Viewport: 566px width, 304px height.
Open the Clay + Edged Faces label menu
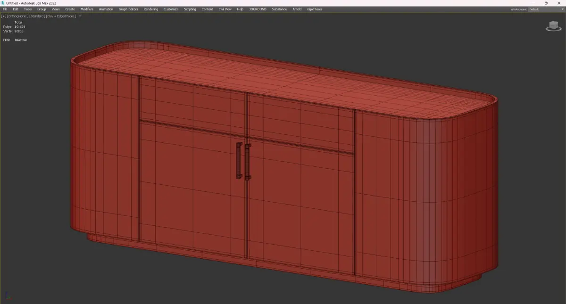(61, 16)
